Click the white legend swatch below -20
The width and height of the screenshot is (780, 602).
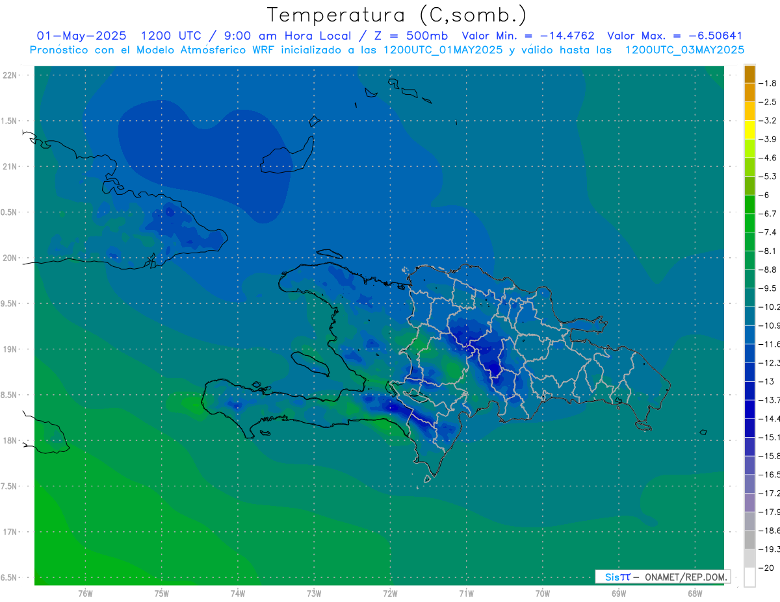749,577
